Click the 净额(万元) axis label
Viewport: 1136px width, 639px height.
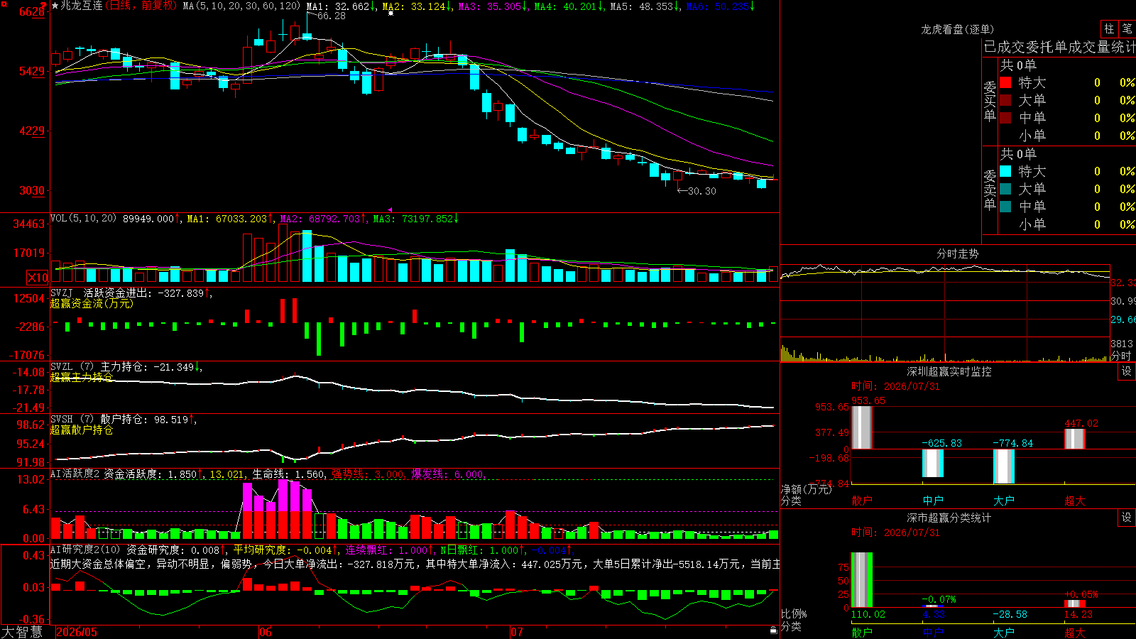pos(807,489)
